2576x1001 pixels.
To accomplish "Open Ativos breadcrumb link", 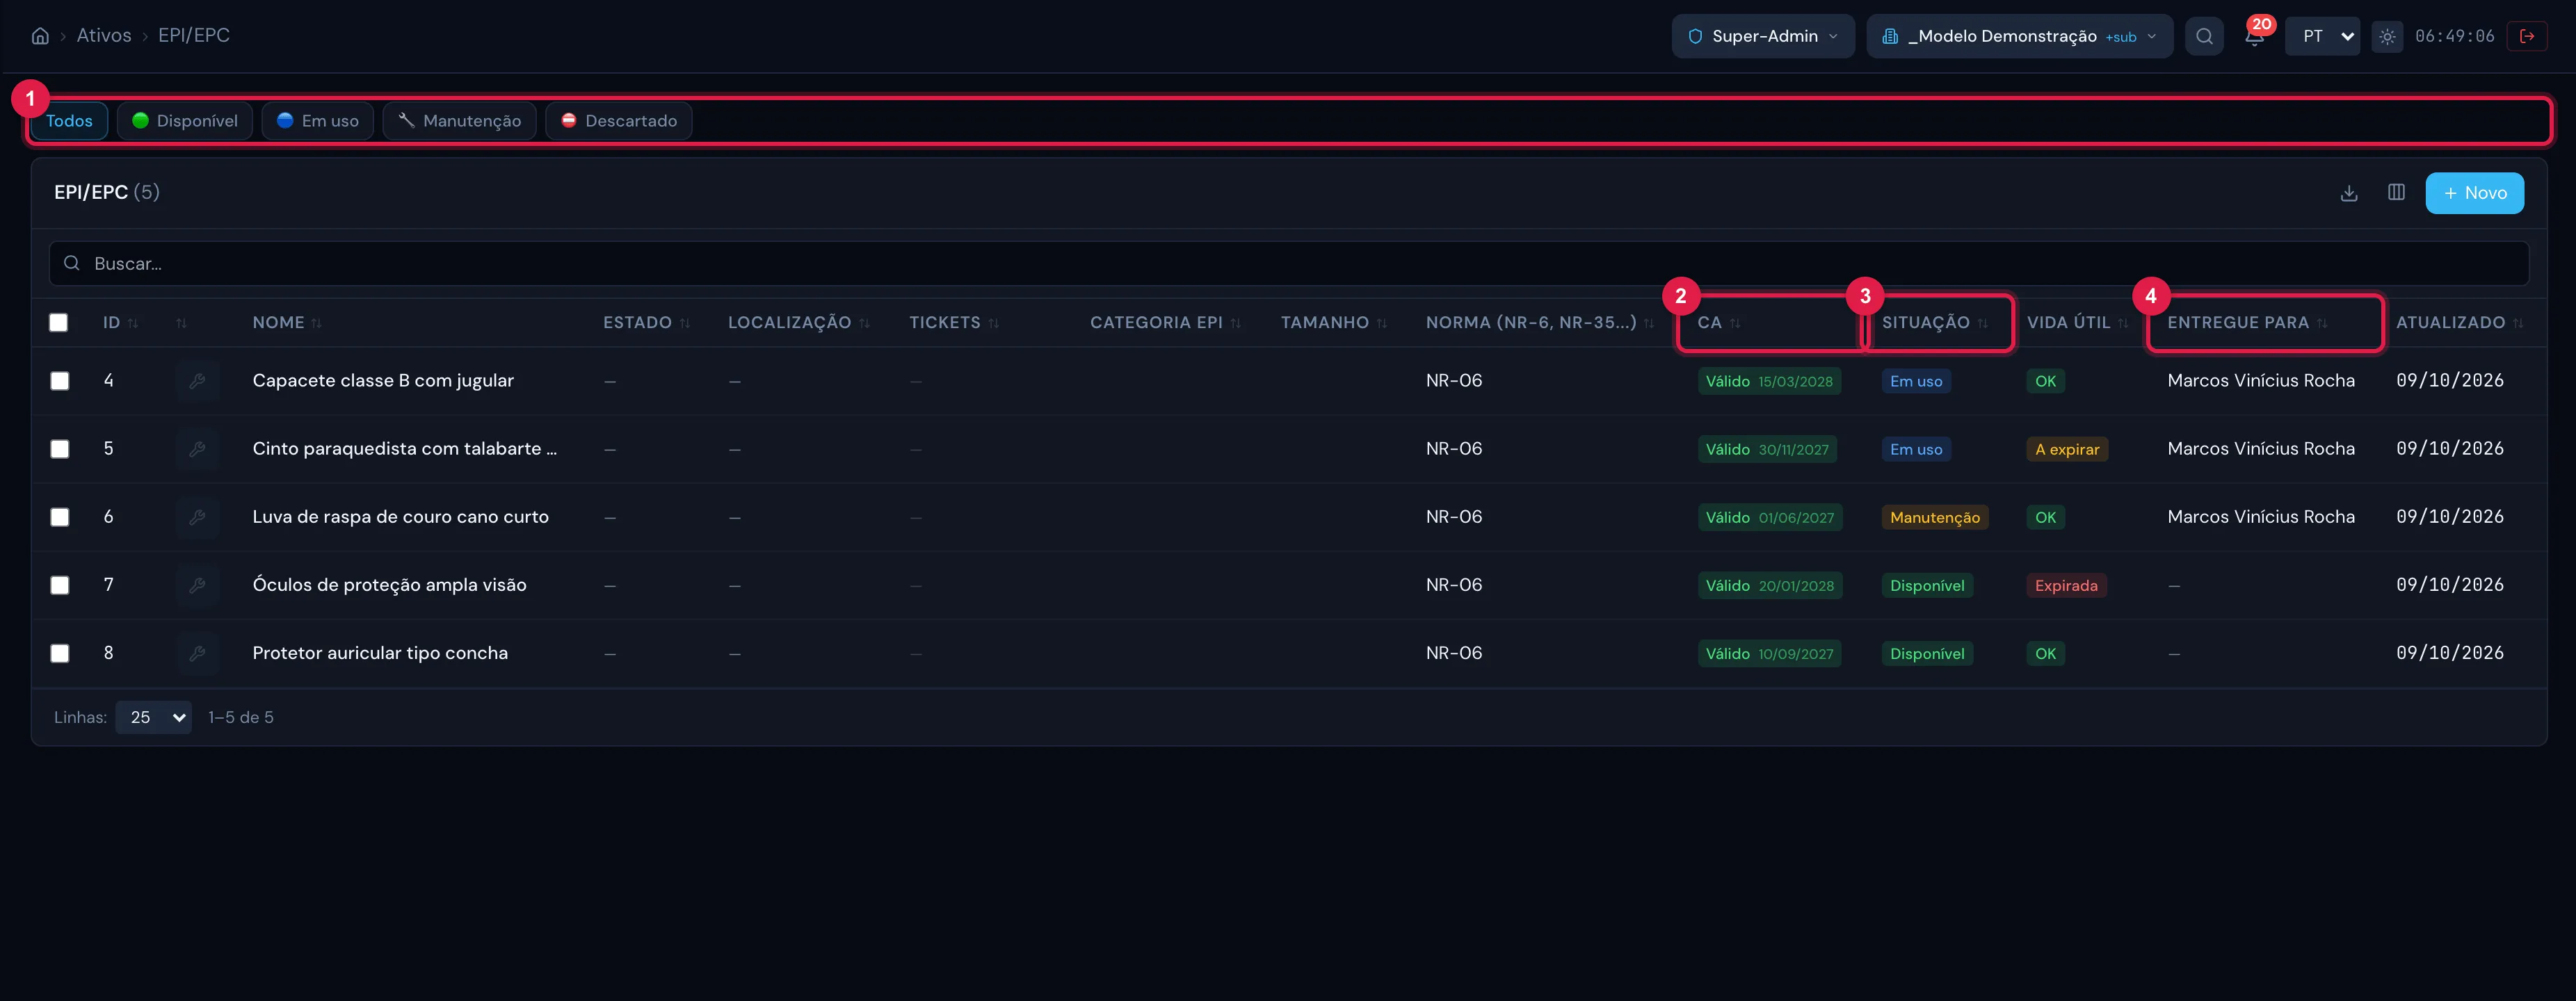I will [x=104, y=36].
